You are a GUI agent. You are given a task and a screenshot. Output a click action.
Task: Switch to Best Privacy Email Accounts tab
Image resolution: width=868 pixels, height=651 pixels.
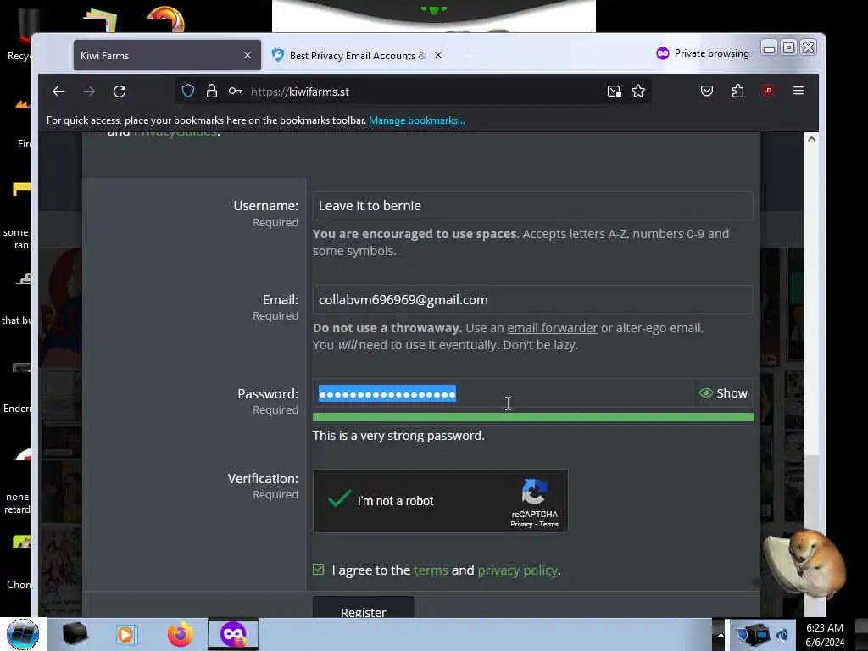[x=359, y=55]
